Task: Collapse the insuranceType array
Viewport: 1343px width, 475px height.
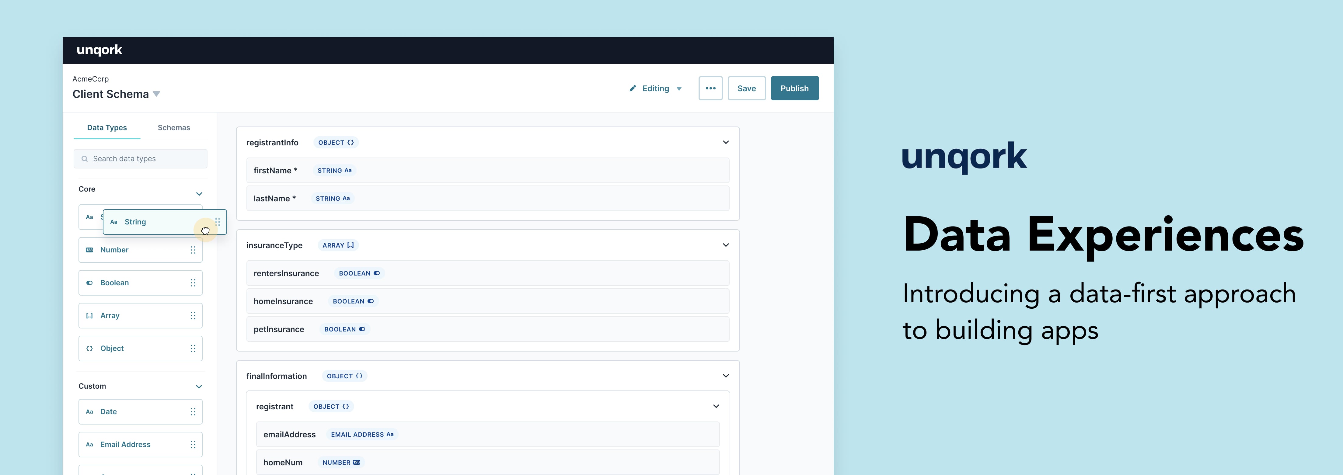Action: (x=725, y=245)
